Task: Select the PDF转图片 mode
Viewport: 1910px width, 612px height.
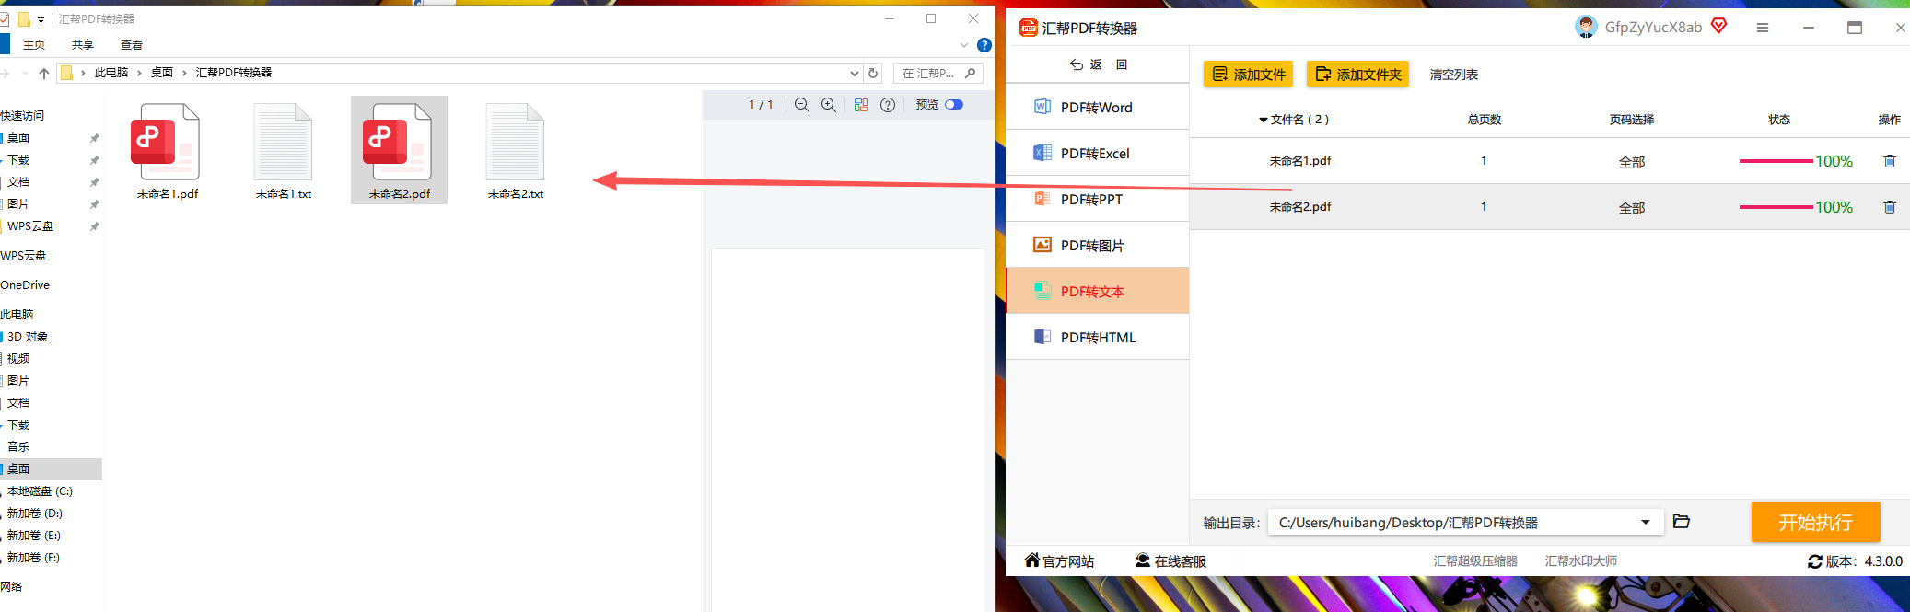Action: click(1097, 245)
